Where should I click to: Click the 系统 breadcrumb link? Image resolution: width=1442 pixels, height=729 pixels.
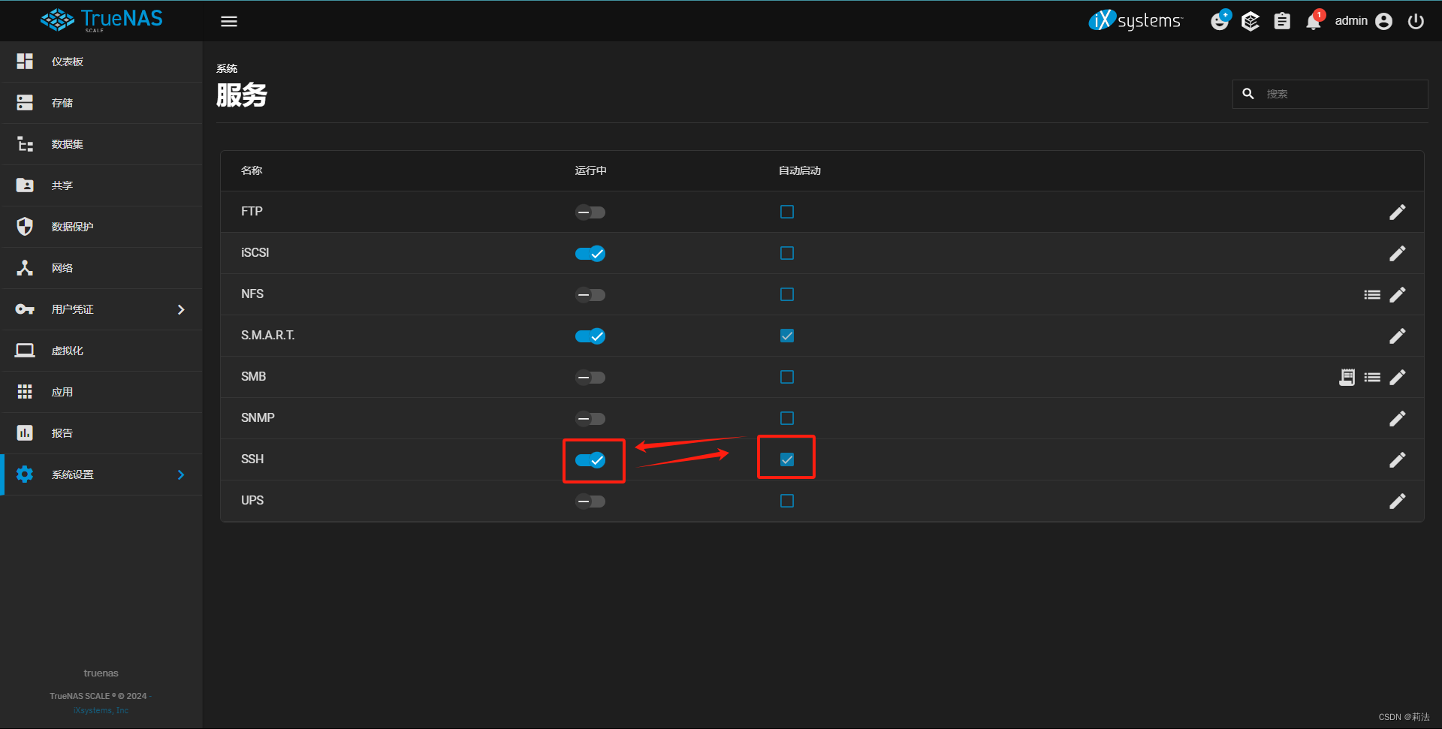click(x=227, y=68)
